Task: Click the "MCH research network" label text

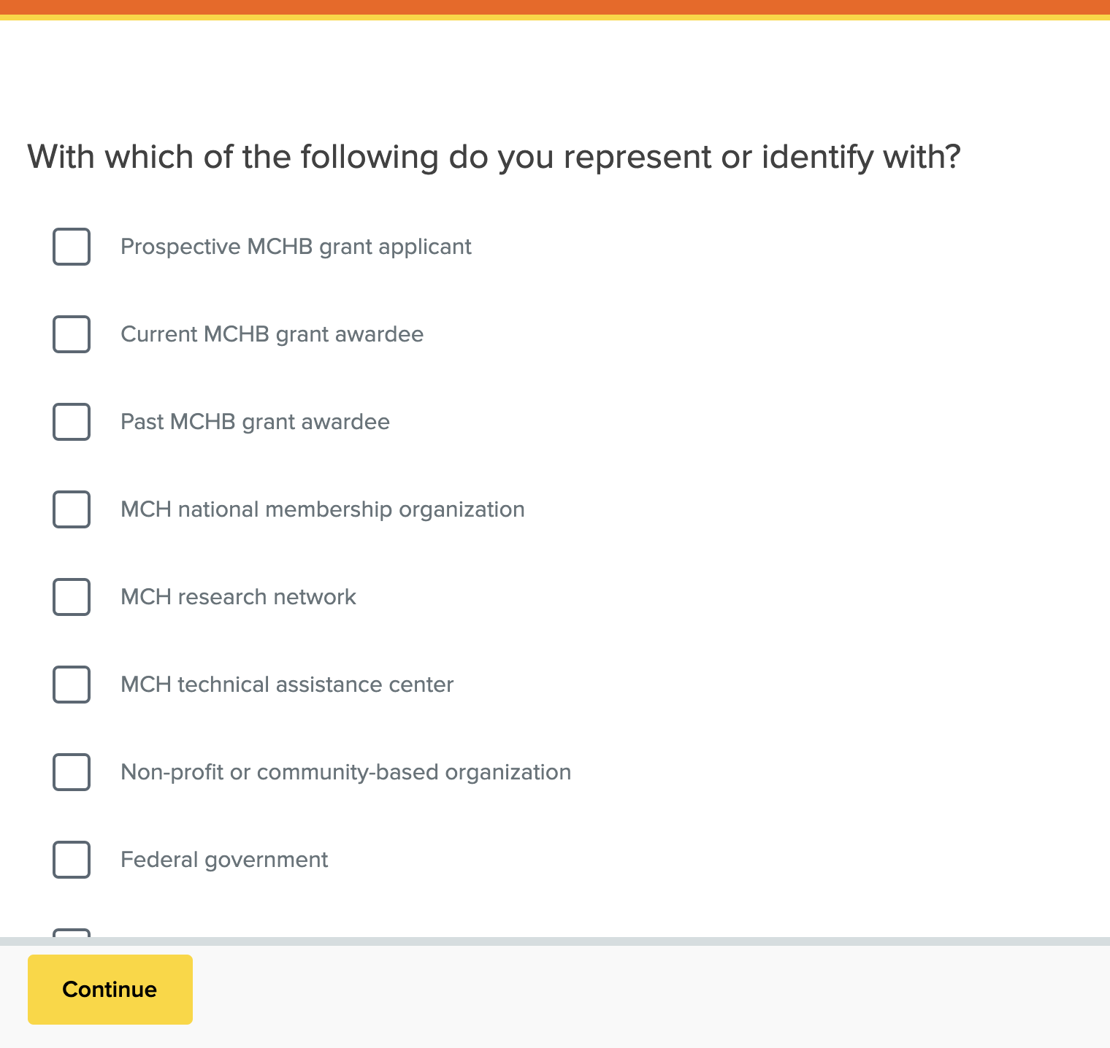Action: 238,597
